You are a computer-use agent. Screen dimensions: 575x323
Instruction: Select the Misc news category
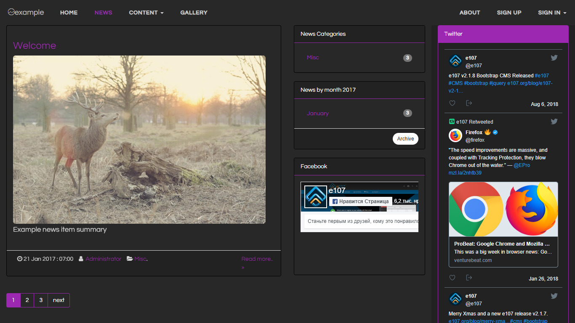[x=313, y=58]
